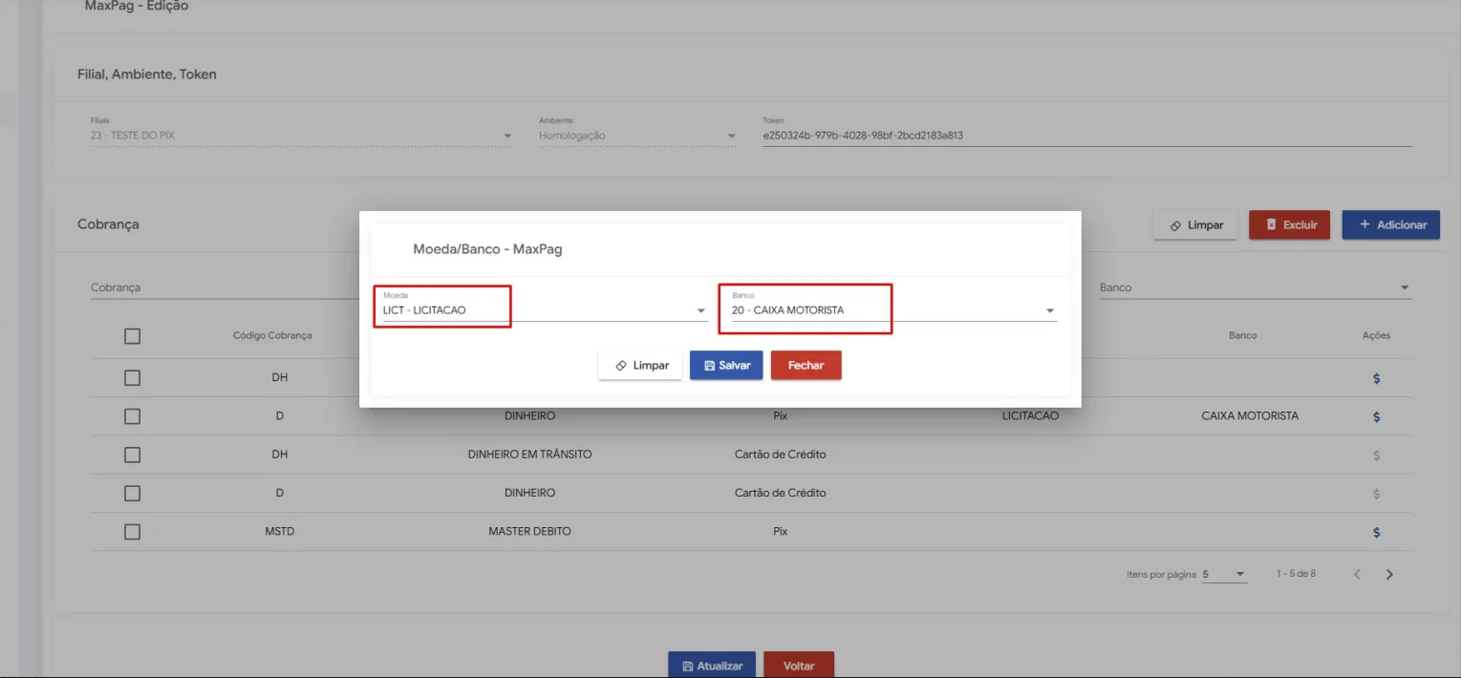Open the Ambiente dropdown showing Homologação
This screenshot has height=678, width=1461.
pos(731,137)
